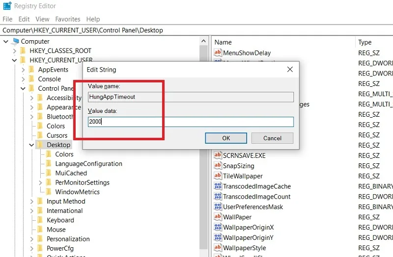Expand the PerMonitorSettings key
The image size is (393, 257).
40,182
